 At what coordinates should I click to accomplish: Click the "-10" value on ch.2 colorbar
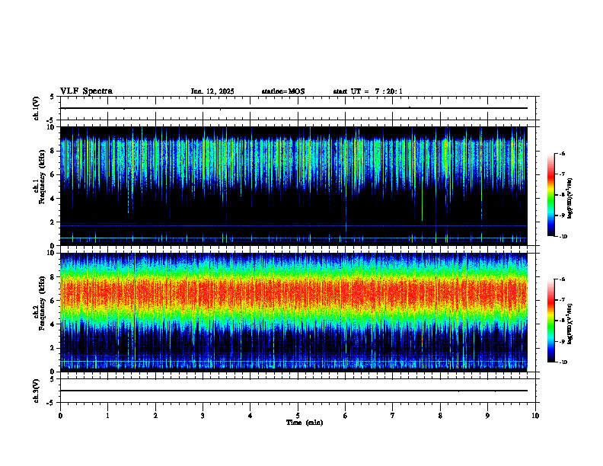click(563, 362)
